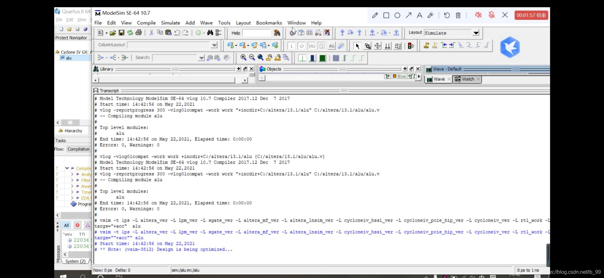Select the Hierarchy tab in Quartus
The image size is (604, 278).
click(x=70, y=131)
